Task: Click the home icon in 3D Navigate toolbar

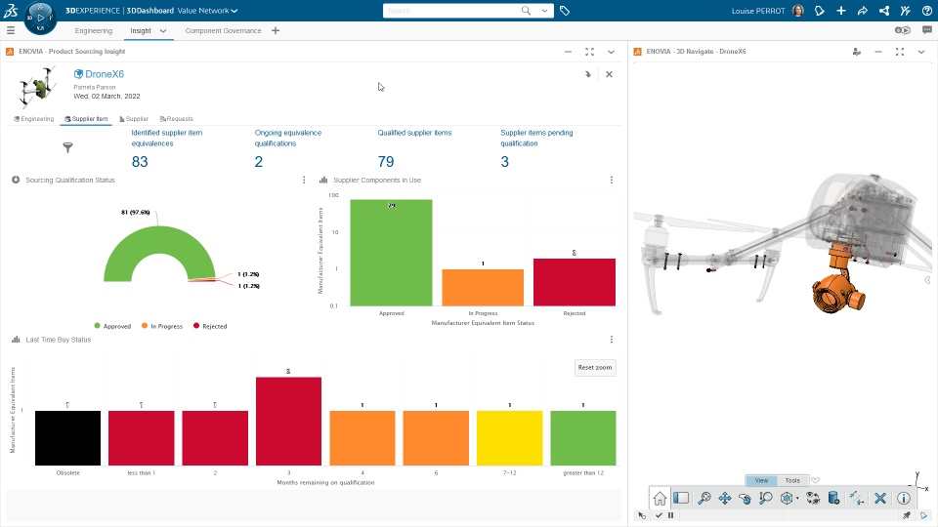Action: pyautogui.click(x=660, y=498)
